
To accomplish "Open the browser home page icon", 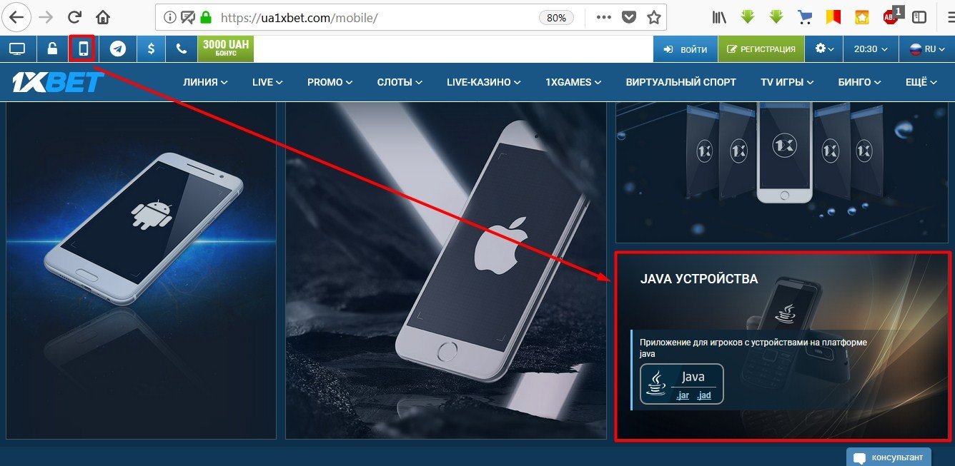I will pos(103,17).
